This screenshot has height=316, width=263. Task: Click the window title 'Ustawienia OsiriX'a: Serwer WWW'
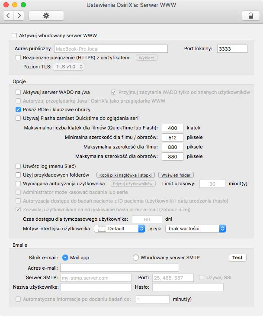click(131, 5)
